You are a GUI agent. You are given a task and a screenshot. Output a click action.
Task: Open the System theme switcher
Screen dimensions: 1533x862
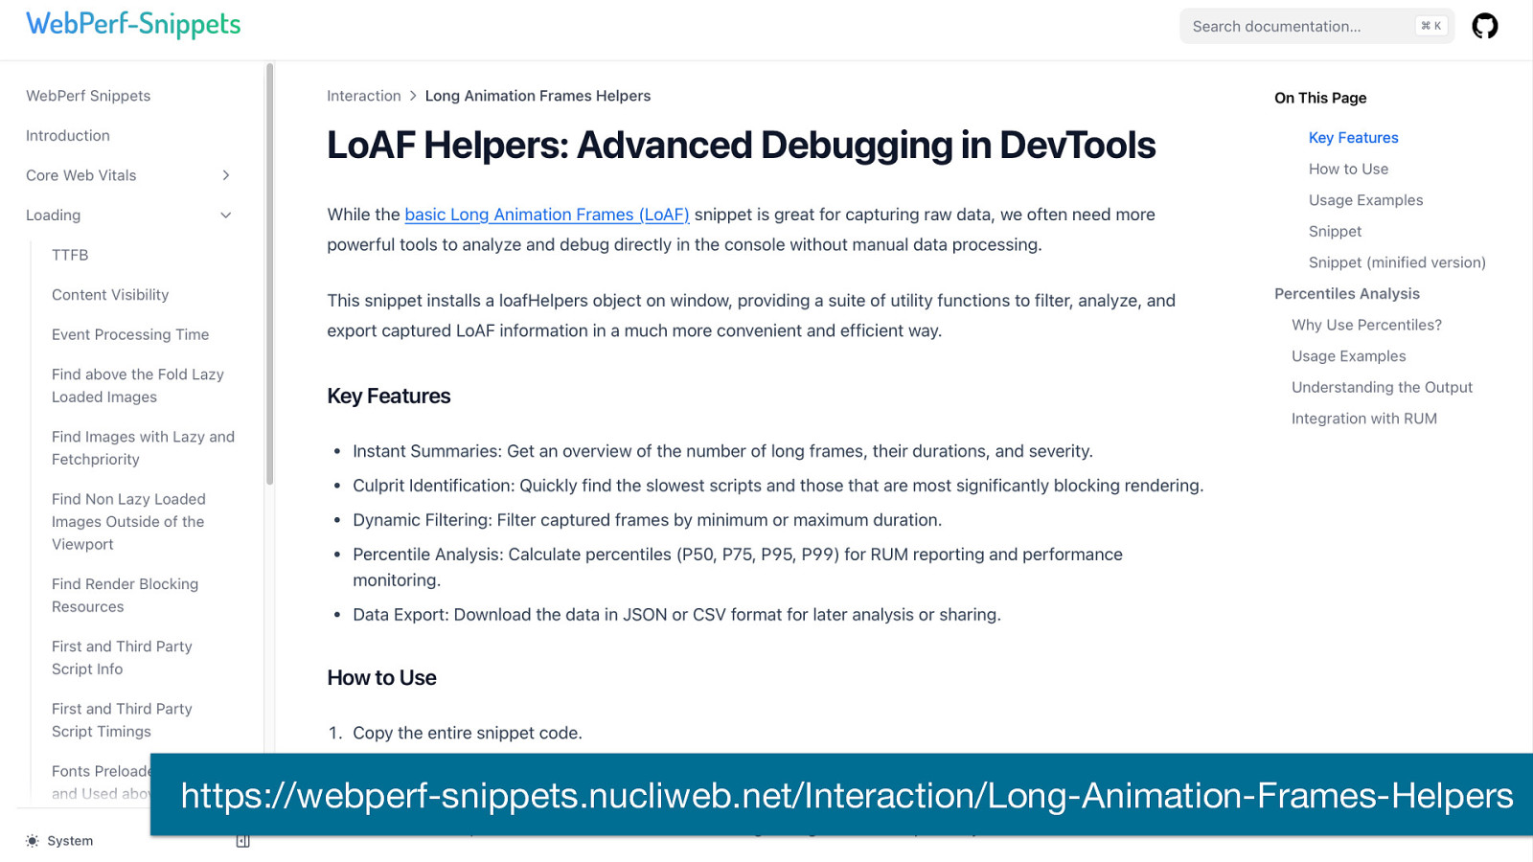point(69,841)
